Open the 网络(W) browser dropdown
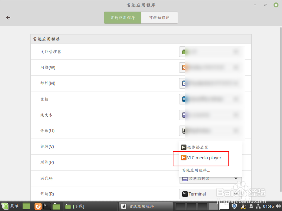This screenshot has height=211, width=282. tap(210, 68)
